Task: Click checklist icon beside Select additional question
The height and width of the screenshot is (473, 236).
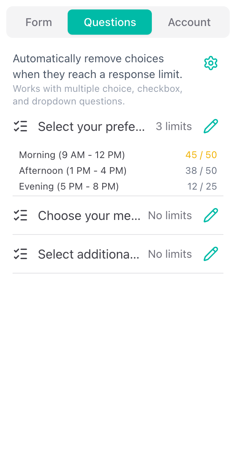Action: point(20,254)
